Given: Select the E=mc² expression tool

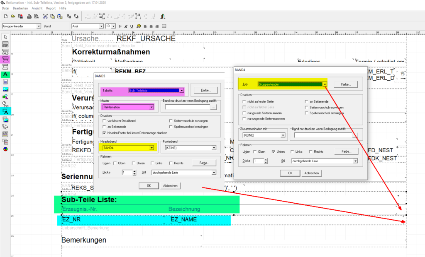Looking at the screenshot, I should 5,127.
